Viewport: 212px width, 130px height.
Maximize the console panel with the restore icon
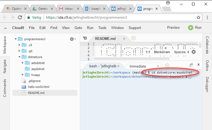191,65
